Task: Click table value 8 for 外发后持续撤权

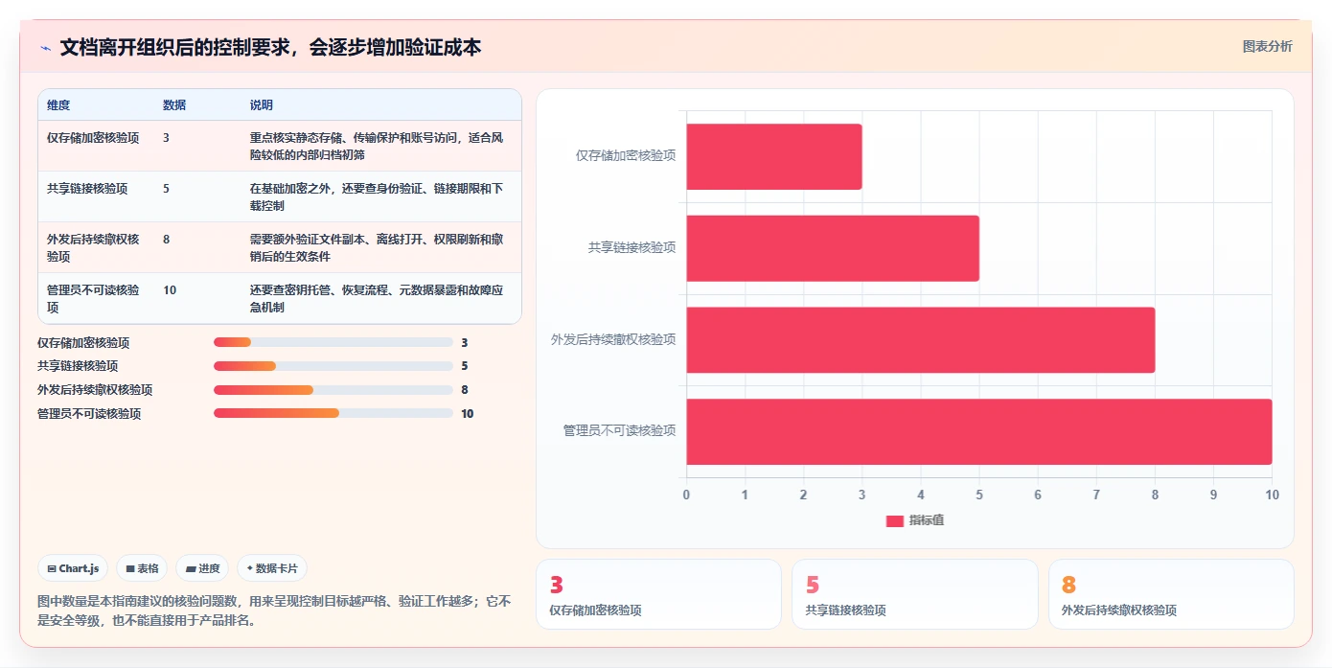Action: coord(167,239)
